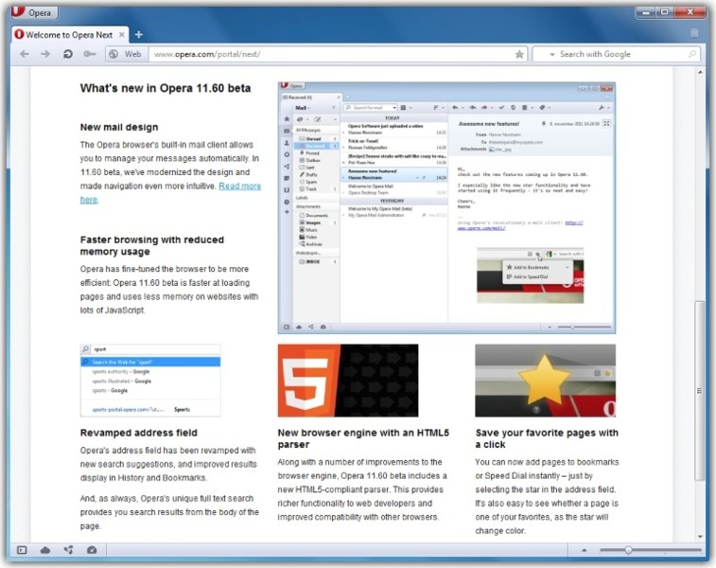Open the Opera Link cloud icon

45,550
